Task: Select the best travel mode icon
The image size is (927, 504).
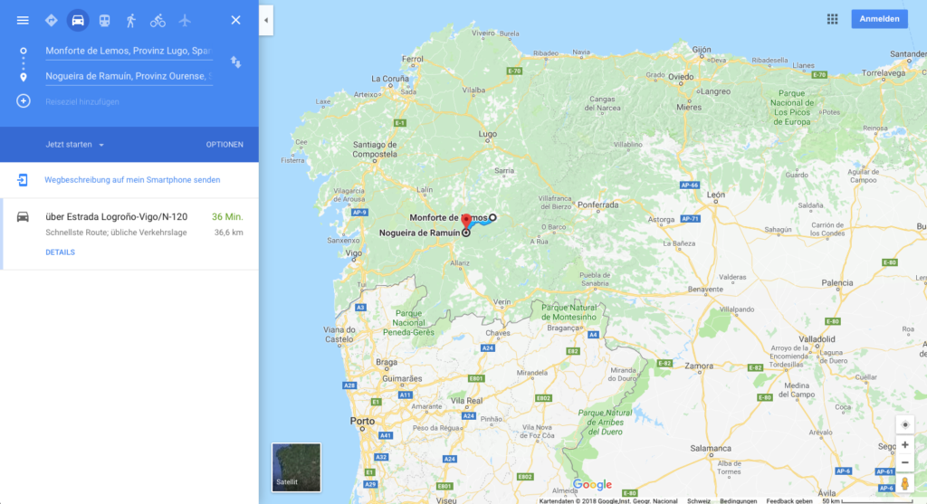Action: coord(52,20)
